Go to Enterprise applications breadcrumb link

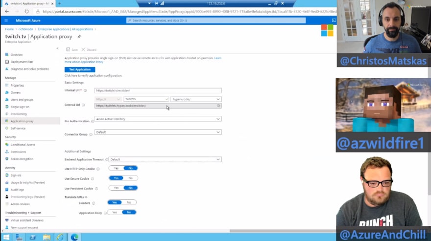tap(65, 29)
